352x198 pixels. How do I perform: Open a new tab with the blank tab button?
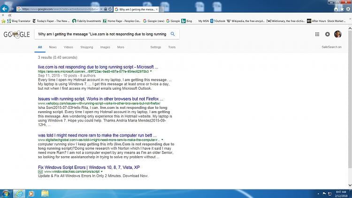pos(161,9)
